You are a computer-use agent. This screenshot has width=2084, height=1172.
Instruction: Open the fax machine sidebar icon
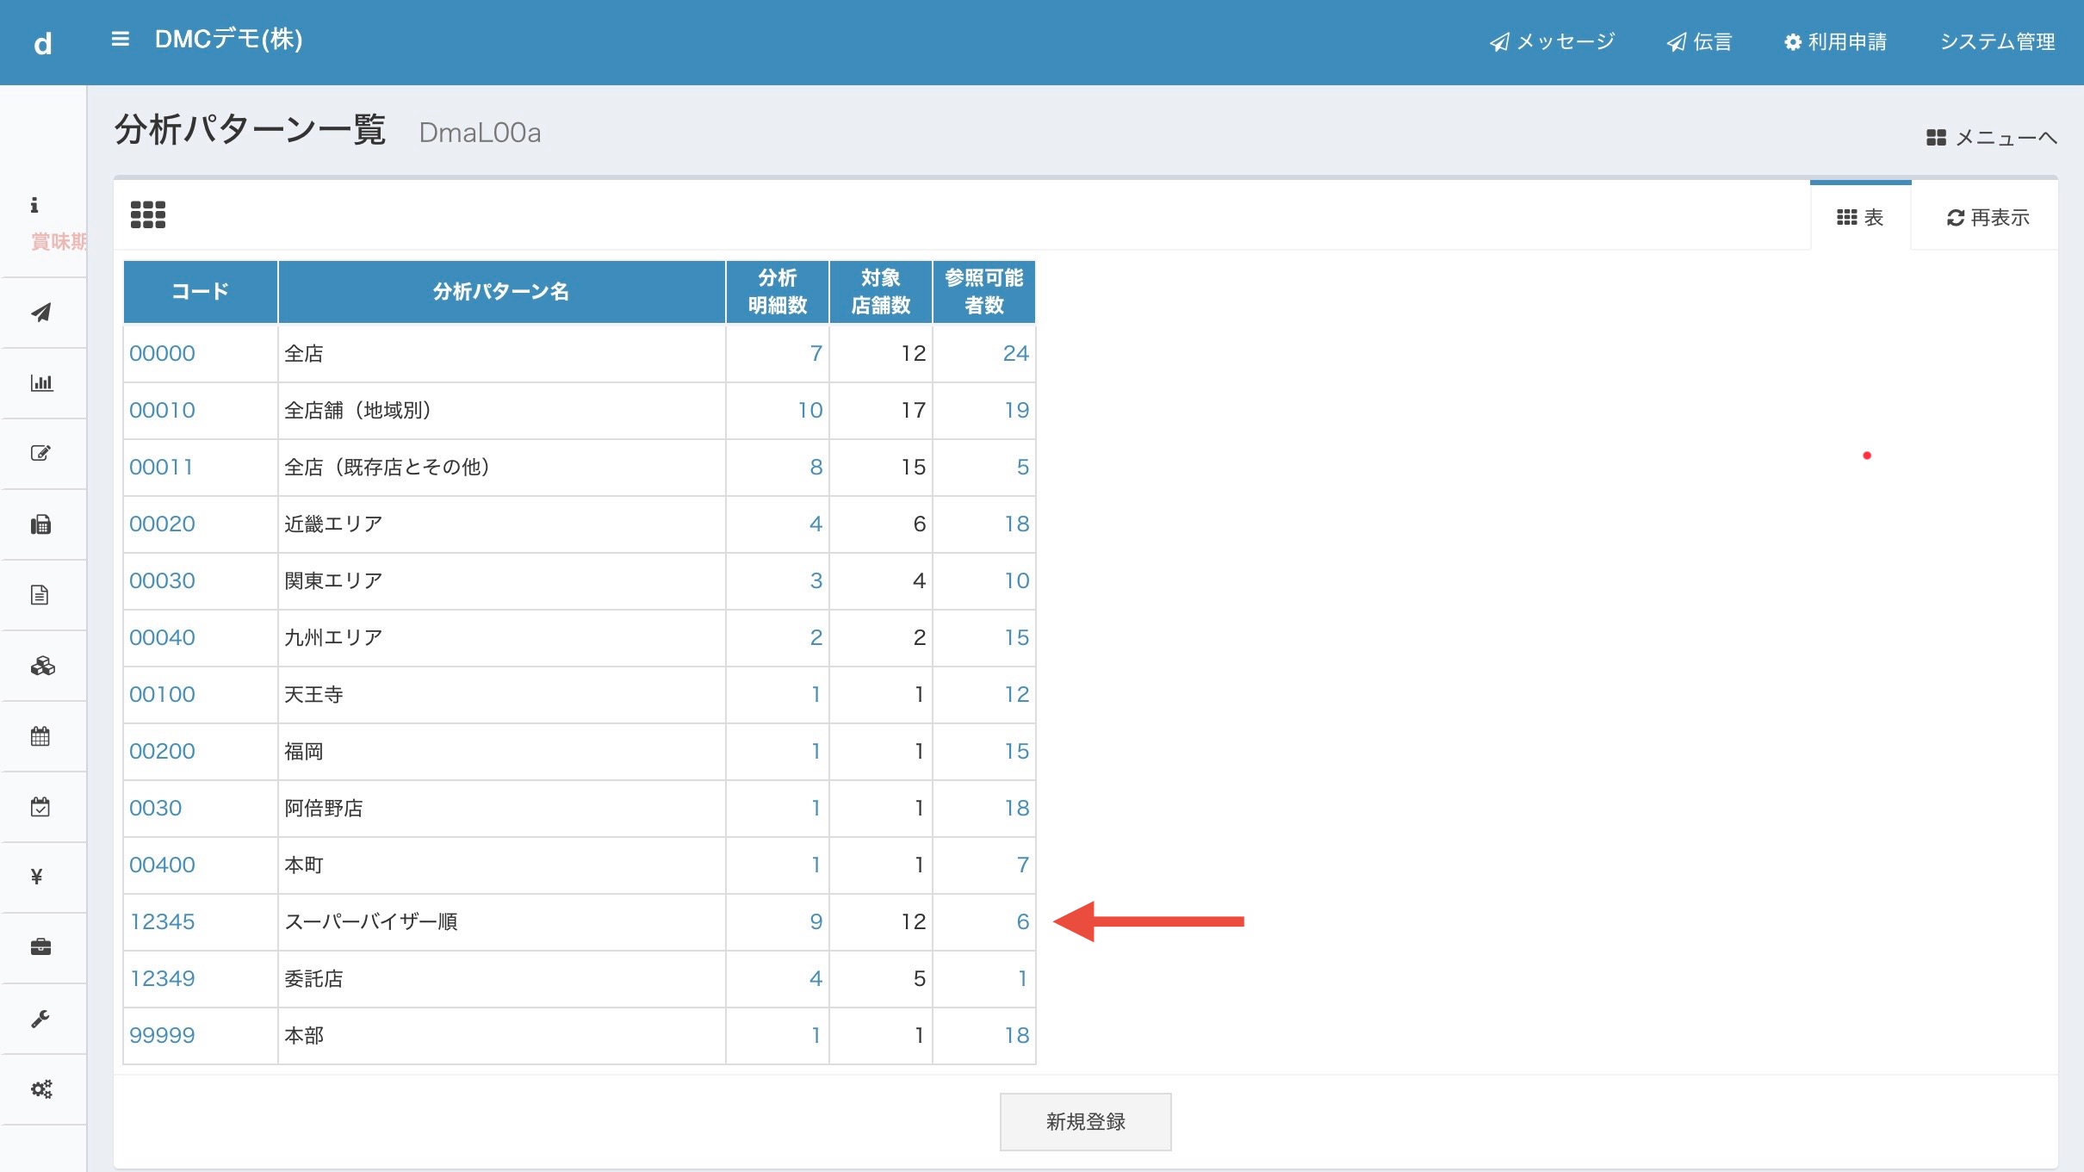pos(41,524)
